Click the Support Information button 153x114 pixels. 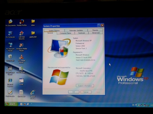[85, 86]
